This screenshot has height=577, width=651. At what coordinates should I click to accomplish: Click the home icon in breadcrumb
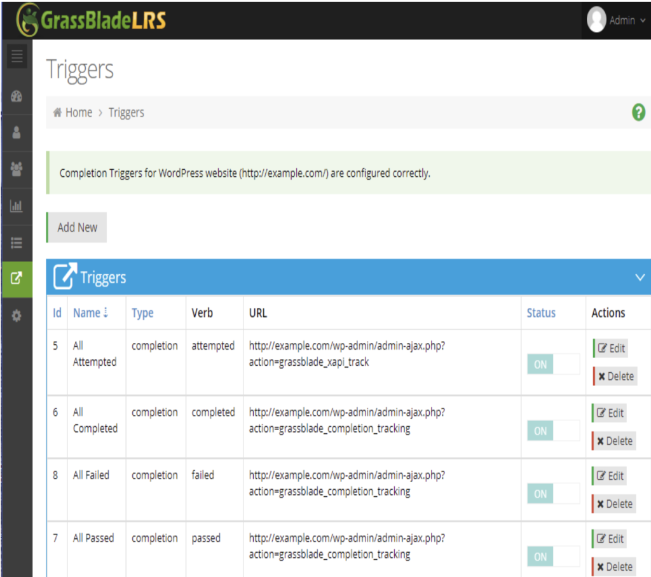coord(58,112)
